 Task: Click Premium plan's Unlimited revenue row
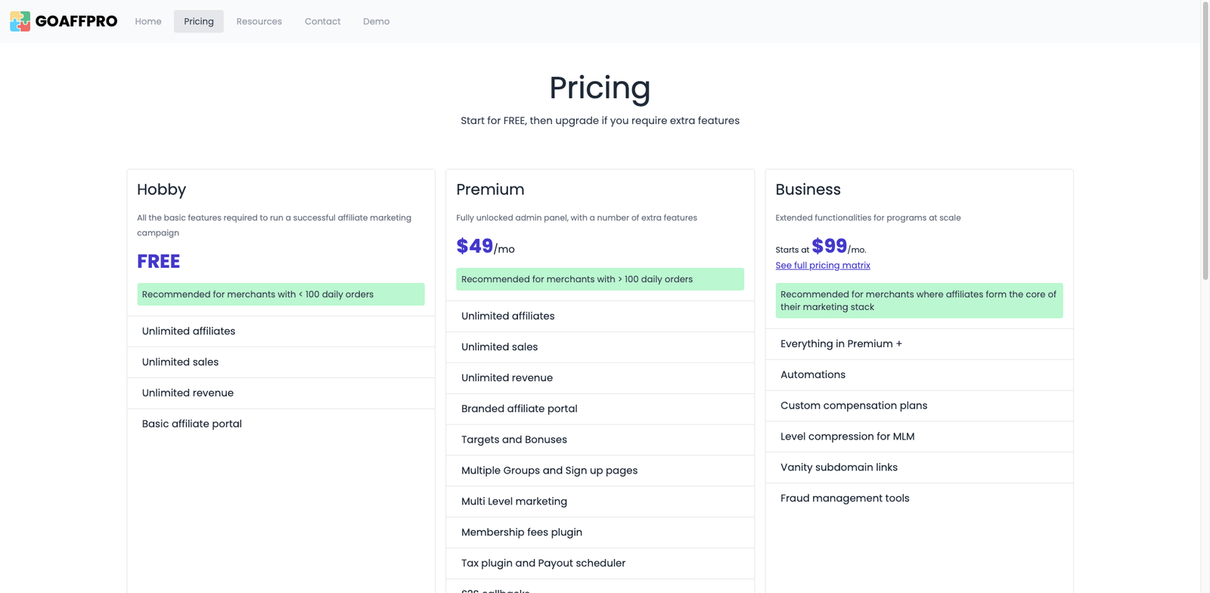(x=600, y=378)
